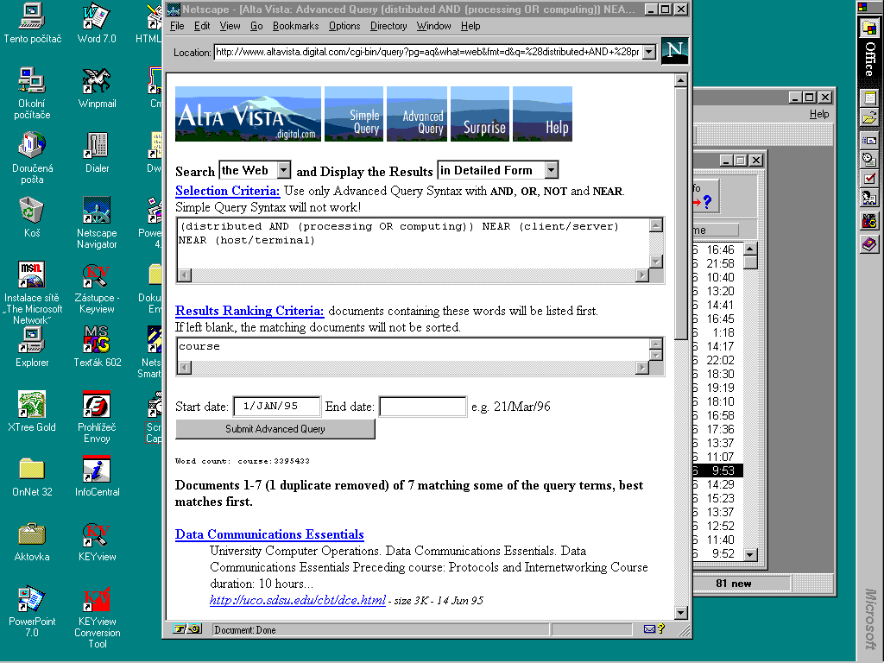Viewport: 884px width, 663px height.
Task: Click the Netscape N logo
Action: click(674, 51)
